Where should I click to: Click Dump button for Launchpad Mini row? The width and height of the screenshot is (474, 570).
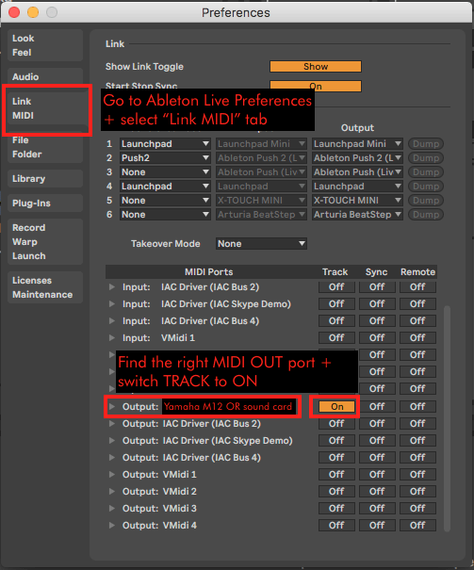[x=426, y=144]
